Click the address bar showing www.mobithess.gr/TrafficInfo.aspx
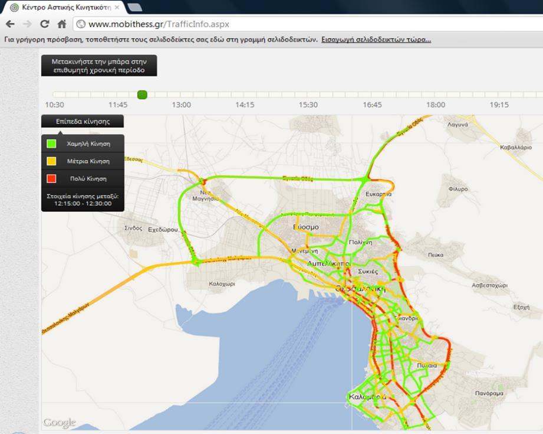 308,24
